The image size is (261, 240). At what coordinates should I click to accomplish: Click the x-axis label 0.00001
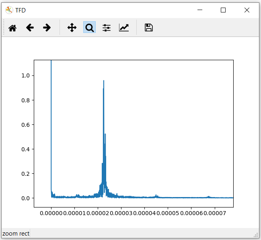pyautogui.click(x=74, y=213)
